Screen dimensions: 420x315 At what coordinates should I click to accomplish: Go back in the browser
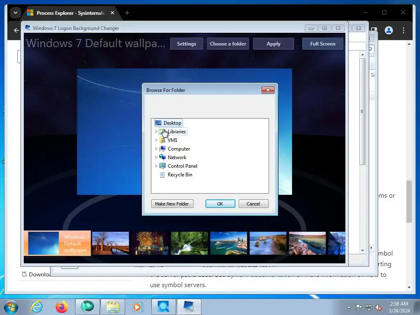coord(16,30)
